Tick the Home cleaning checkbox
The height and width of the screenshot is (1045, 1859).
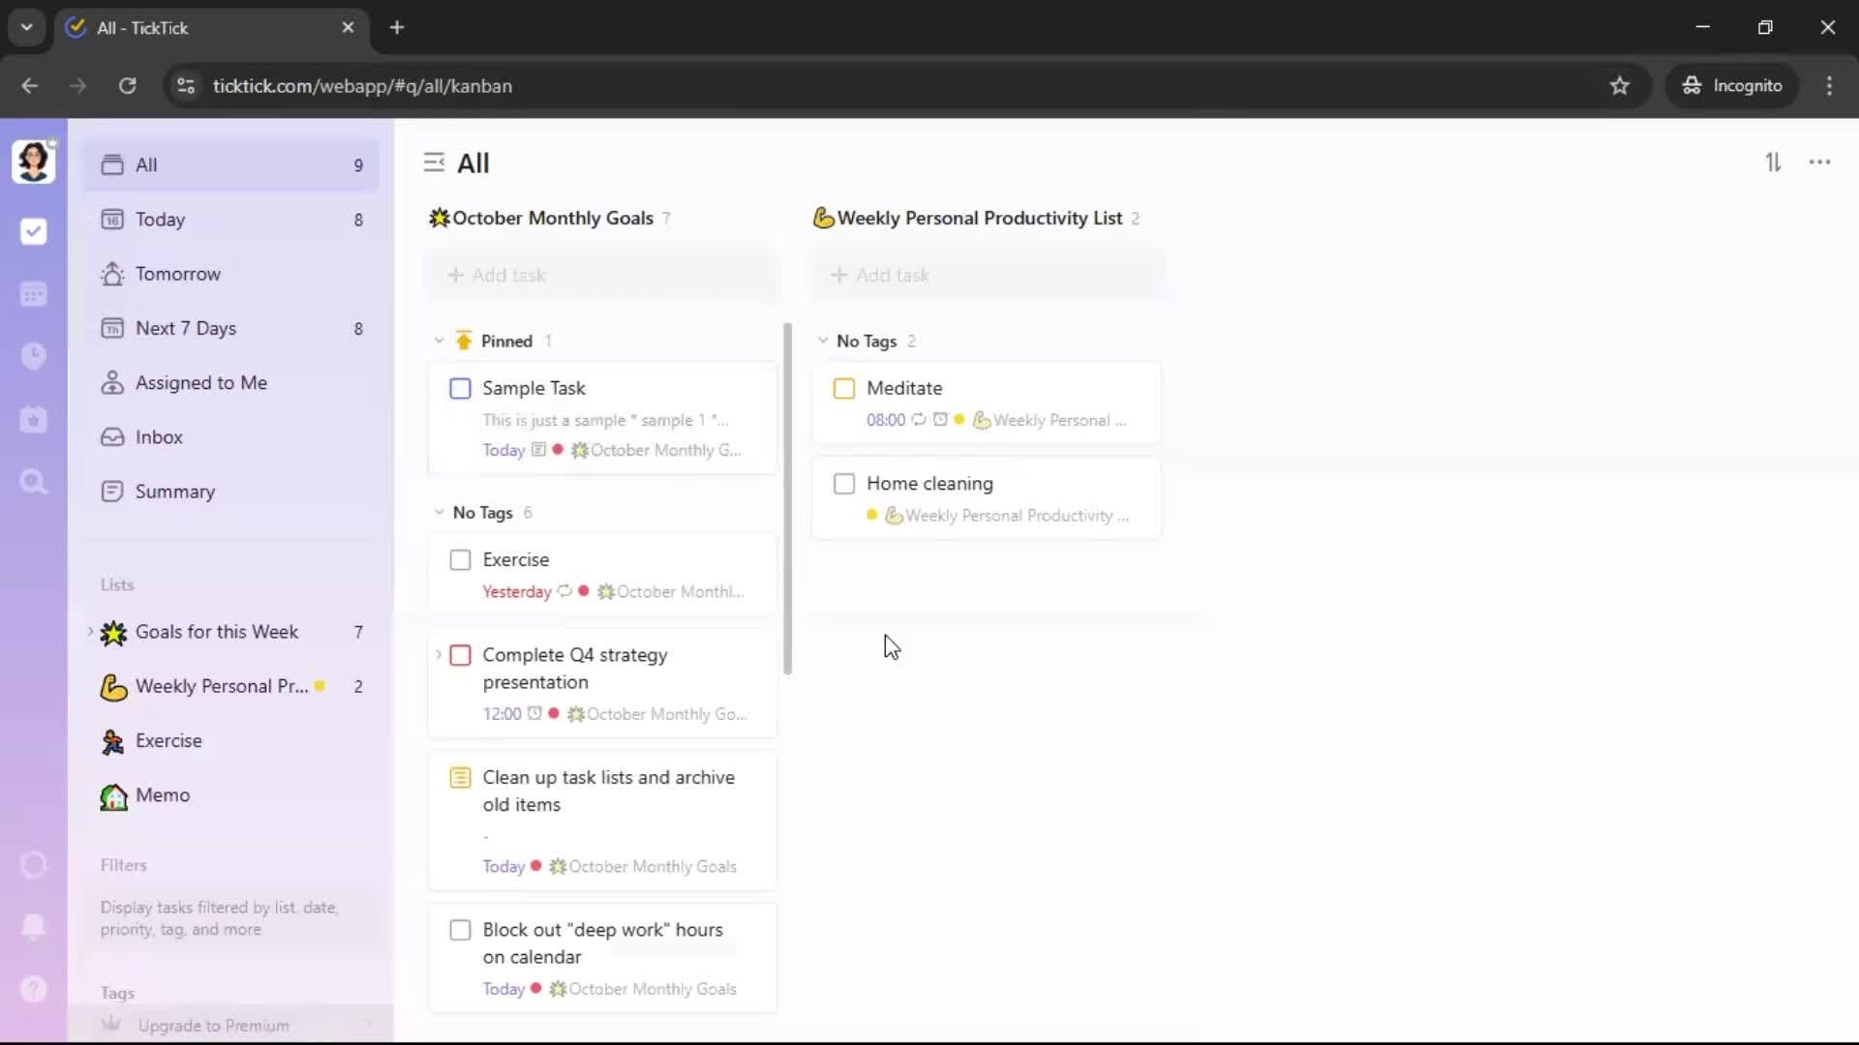843,484
